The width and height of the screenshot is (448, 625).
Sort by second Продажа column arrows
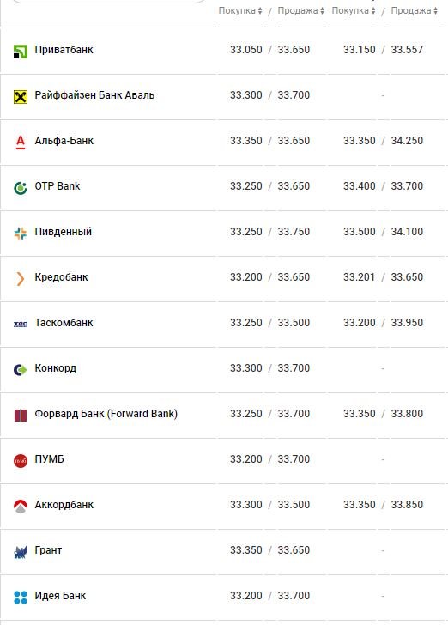435,11
